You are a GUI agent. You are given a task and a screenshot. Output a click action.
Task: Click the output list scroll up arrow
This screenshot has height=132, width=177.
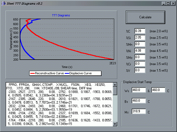click(115, 85)
